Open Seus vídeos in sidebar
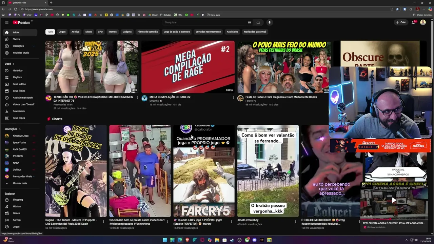 20,84
